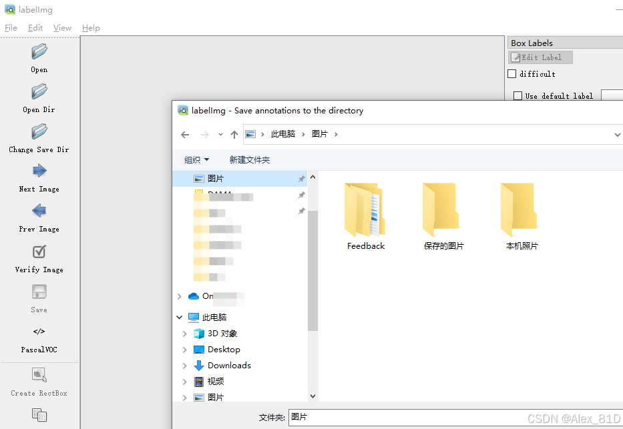Click 图片 in the address breadcrumb
This screenshot has width=623, height=429.
(x=319, y=134)
